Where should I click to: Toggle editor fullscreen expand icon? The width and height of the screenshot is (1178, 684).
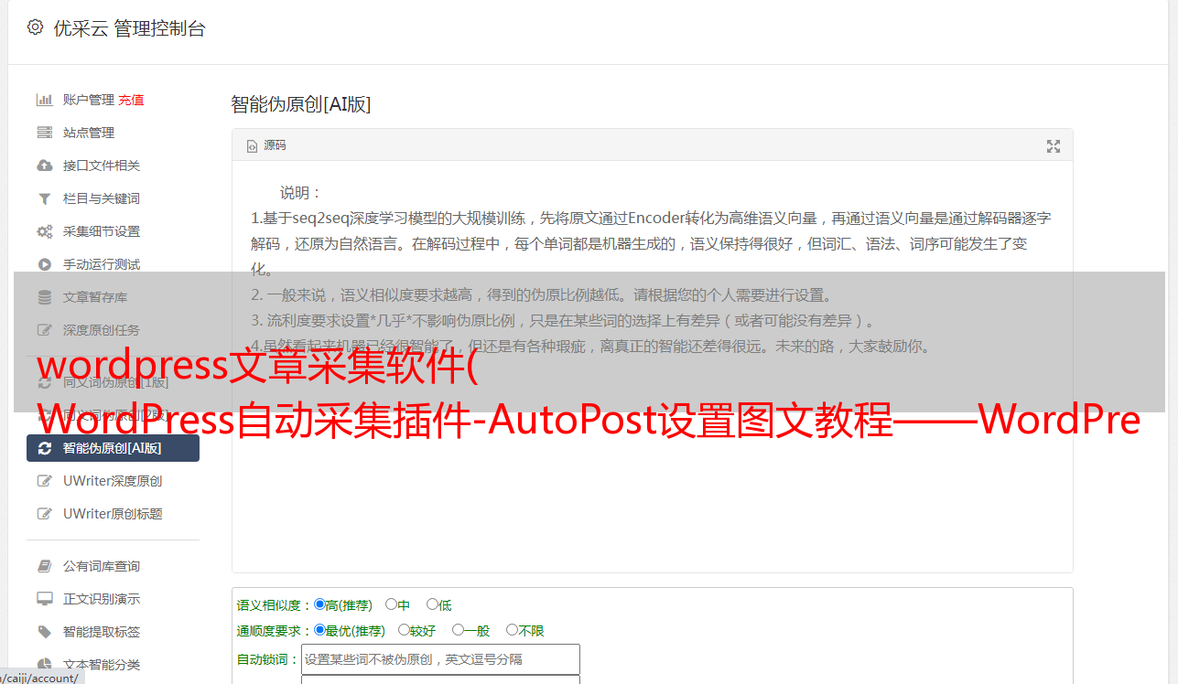click(1054, 146)
